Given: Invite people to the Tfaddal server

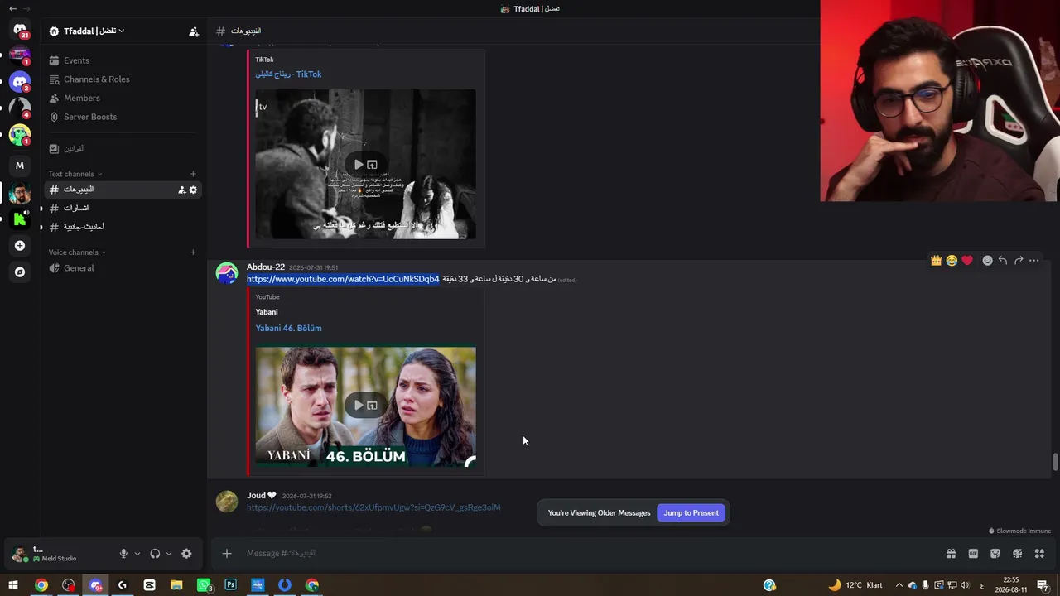Looking at the screenshot, I should click(x=194, y=31).
